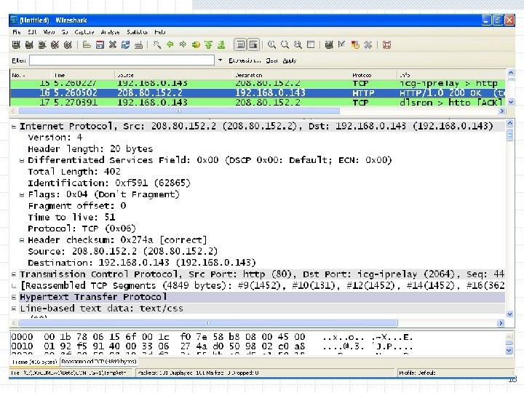This screenshot has width=524, height=393.
Task: Open preferences with tools icon
Action: pyautogui.click(x=368, y=44)
